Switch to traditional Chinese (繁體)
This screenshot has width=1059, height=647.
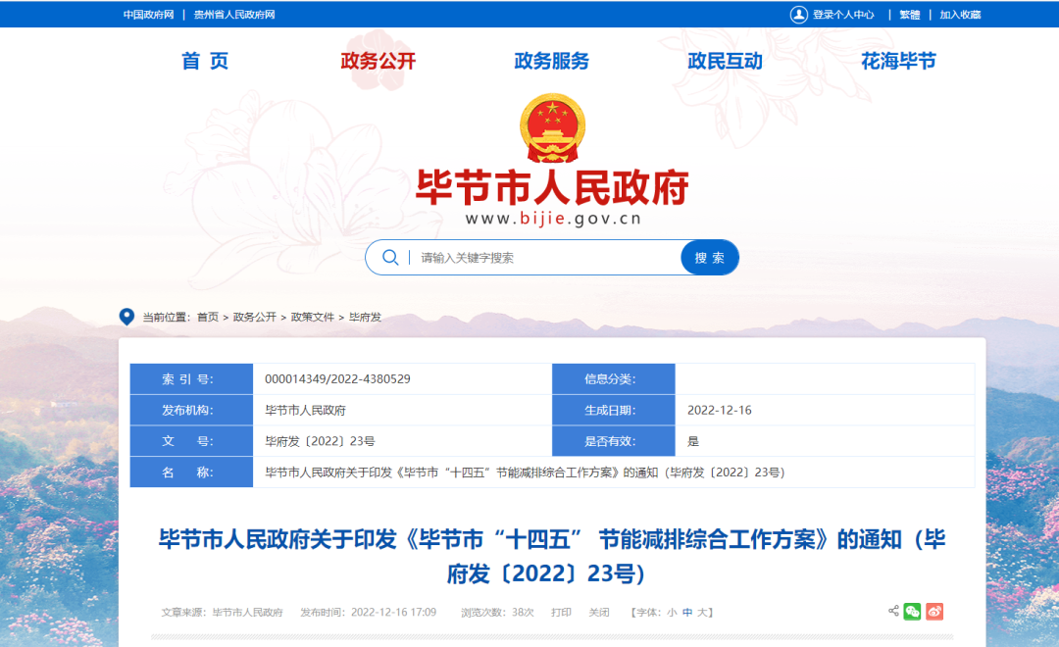pyautogui.click(x=910, y=15)
